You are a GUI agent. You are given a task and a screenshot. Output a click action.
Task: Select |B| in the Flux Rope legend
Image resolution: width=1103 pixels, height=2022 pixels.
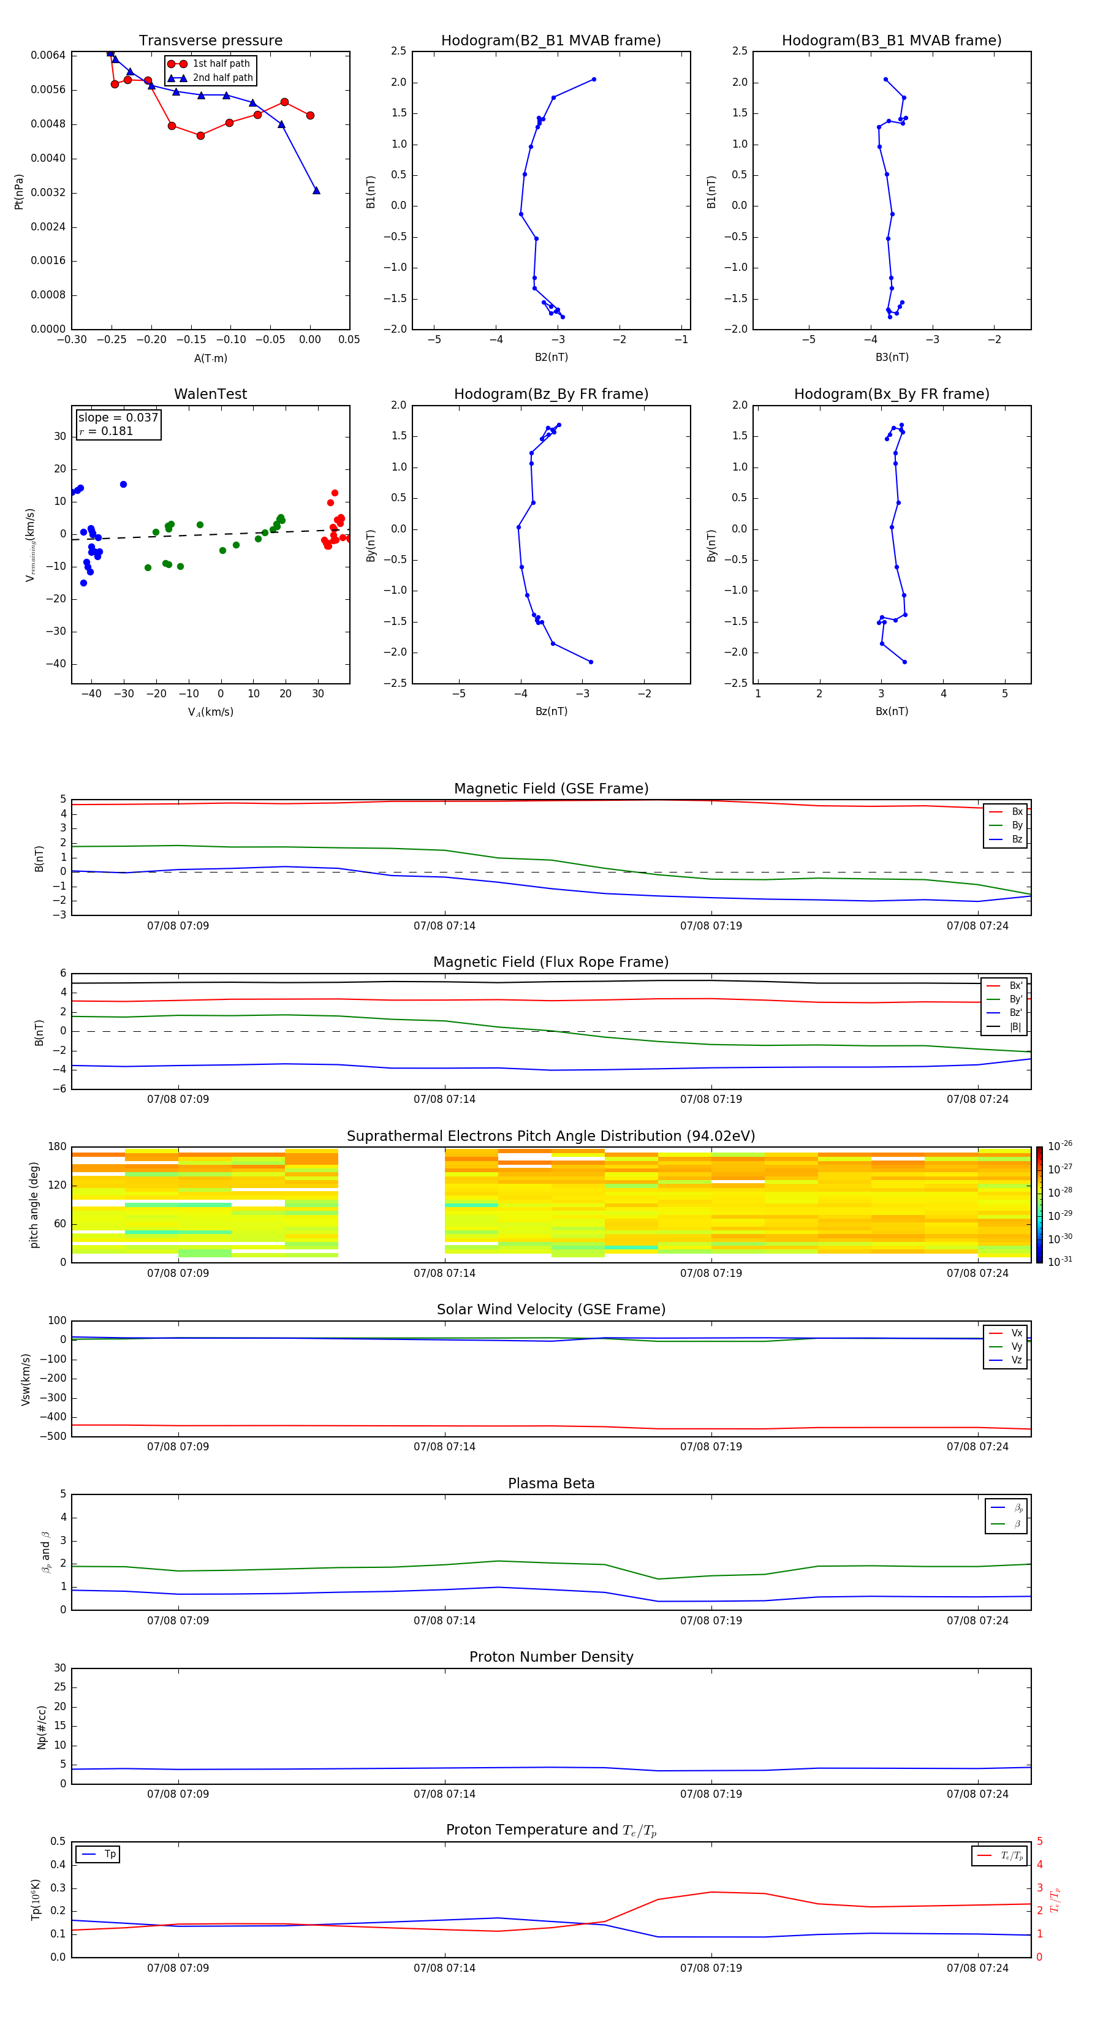1005,1027
